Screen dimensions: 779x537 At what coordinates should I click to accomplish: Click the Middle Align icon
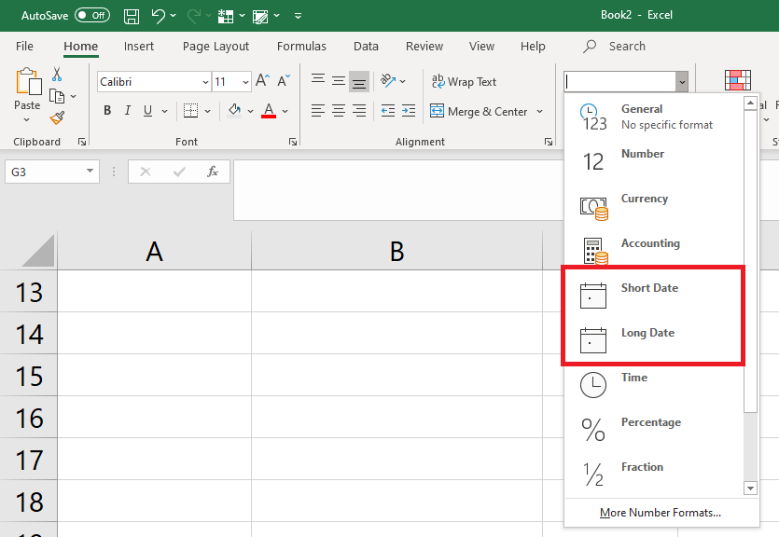(x=339, y=80)
